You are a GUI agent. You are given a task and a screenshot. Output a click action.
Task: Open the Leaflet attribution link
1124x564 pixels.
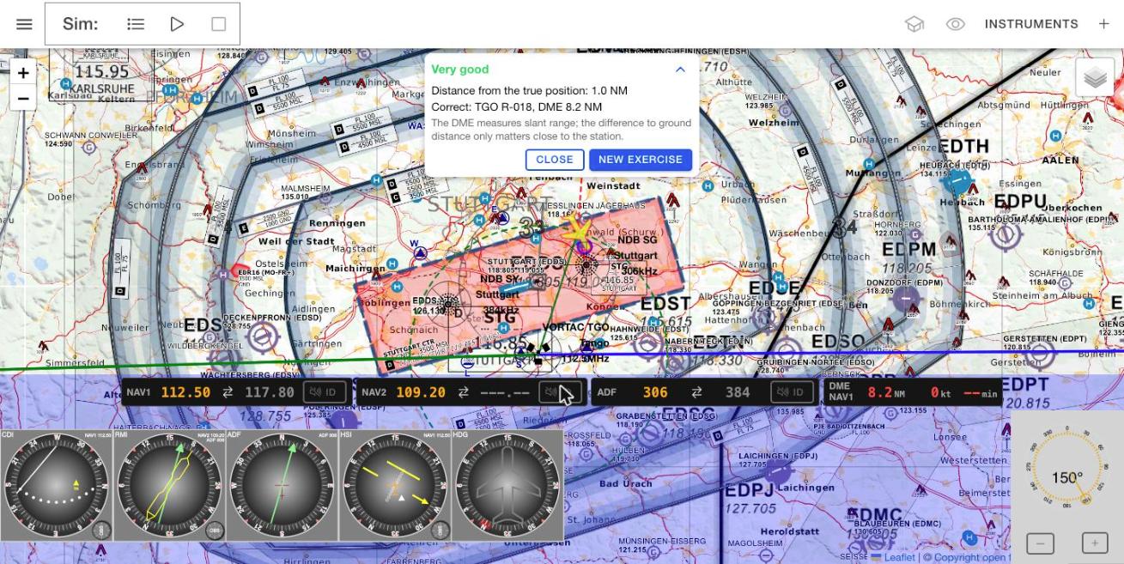[893, 557]
